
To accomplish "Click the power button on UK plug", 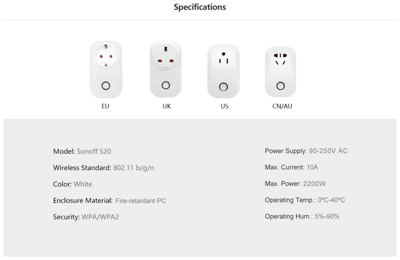I will pyautogui.click(x=165, y=85).
